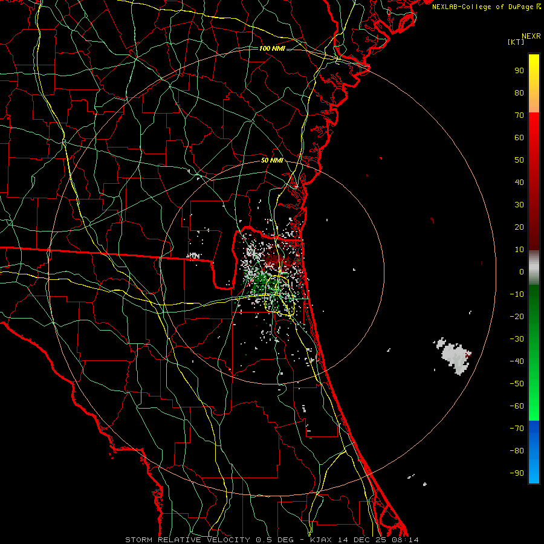Screen dimensions: 544x544
Task: Click the 90 value on the velocity scale
Action: [x=519, y=71]
